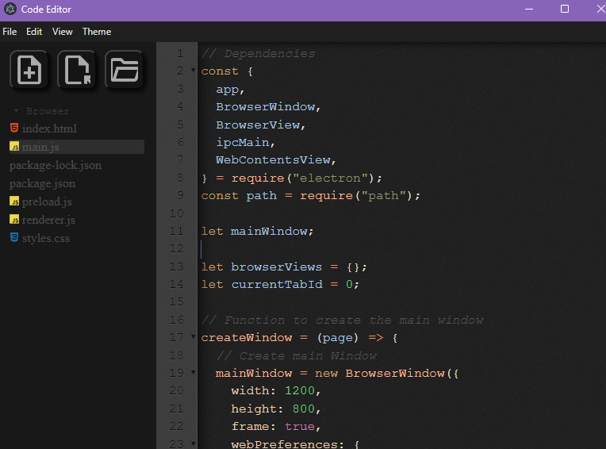This screenshot has height=449, width=606.
Task: Maximize the Code Editor window
Action: 565,9
